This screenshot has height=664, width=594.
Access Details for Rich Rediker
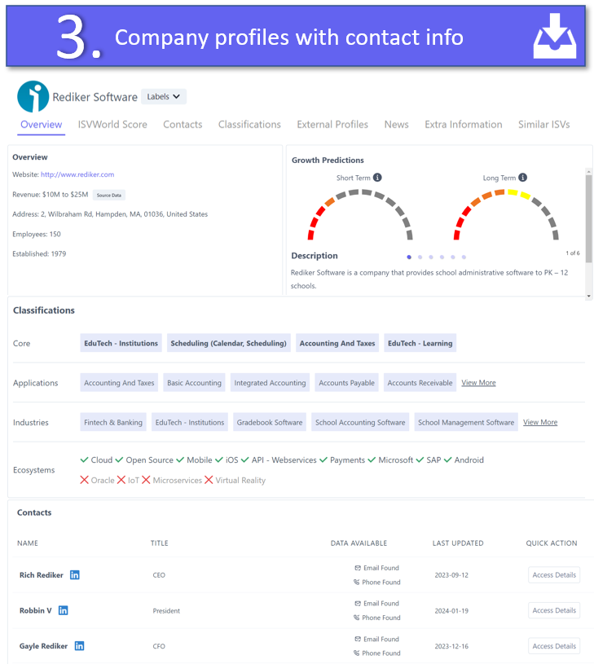point(554,574)
